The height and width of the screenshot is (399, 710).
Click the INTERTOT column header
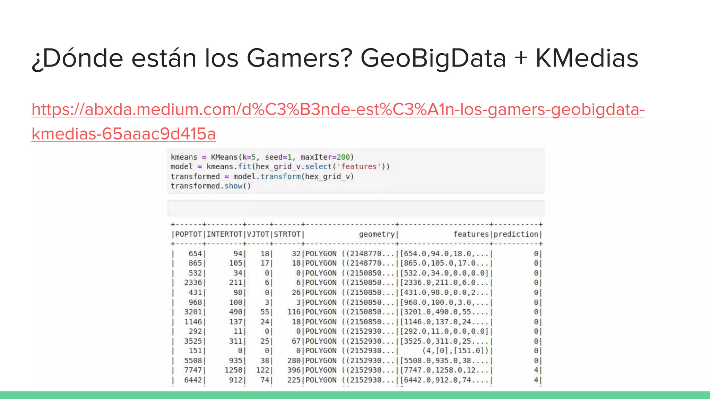pyautogui.click(x=224, y=234)
